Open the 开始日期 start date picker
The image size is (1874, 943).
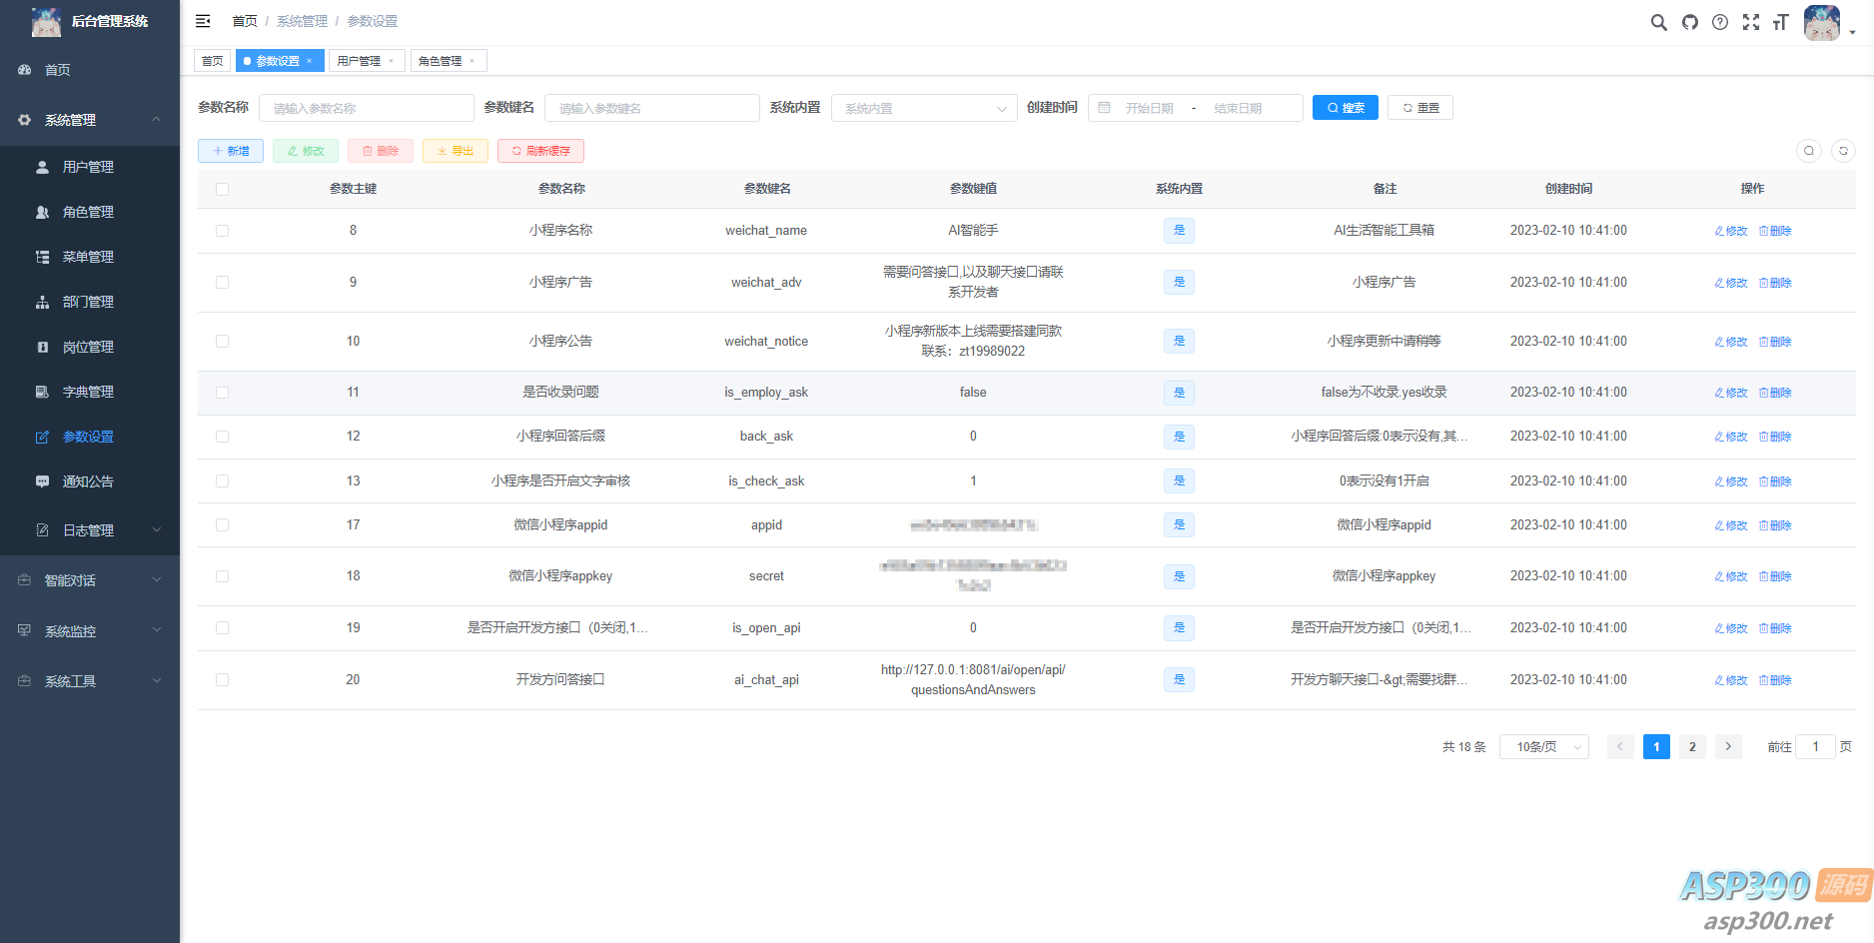click(x=1149, y=108)
